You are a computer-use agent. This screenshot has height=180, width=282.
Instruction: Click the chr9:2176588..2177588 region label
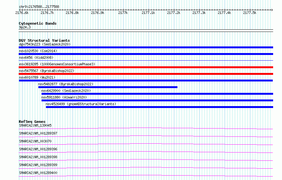[39, 7]
